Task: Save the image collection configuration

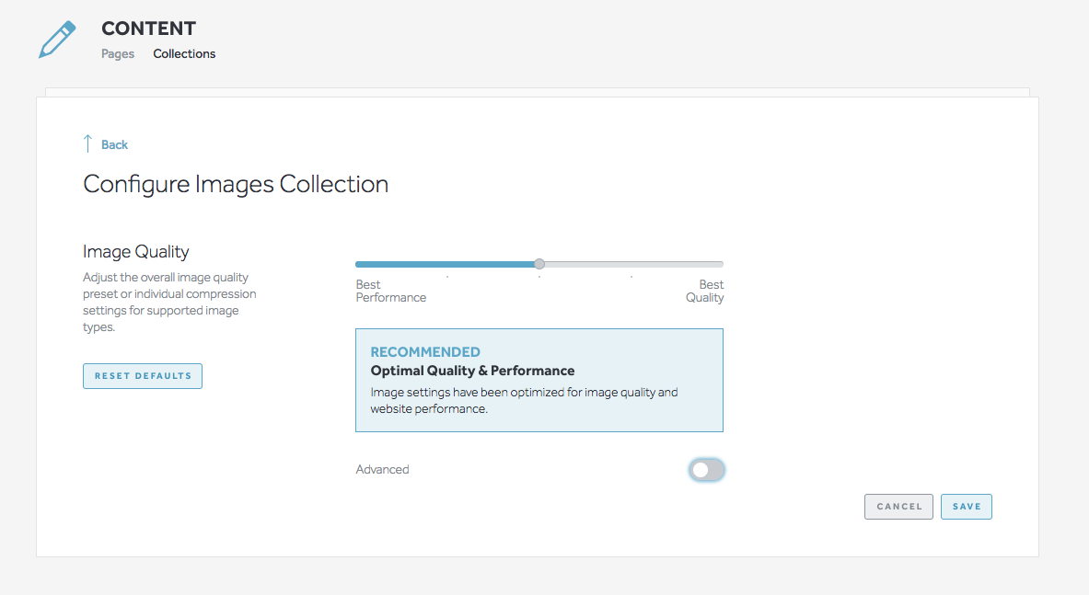Action: [x=966, y=507]
